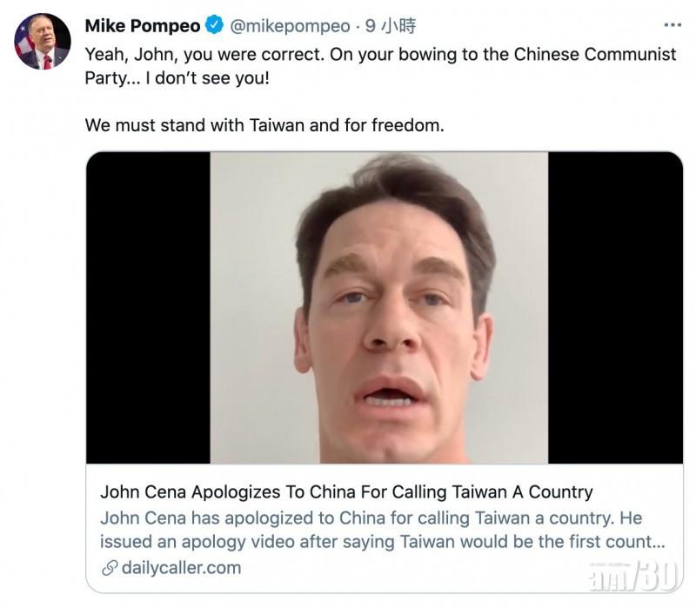This screenshot has width=696, height=608.
Task: Click the left black bar of the video preview
Action: click(148, 308)
